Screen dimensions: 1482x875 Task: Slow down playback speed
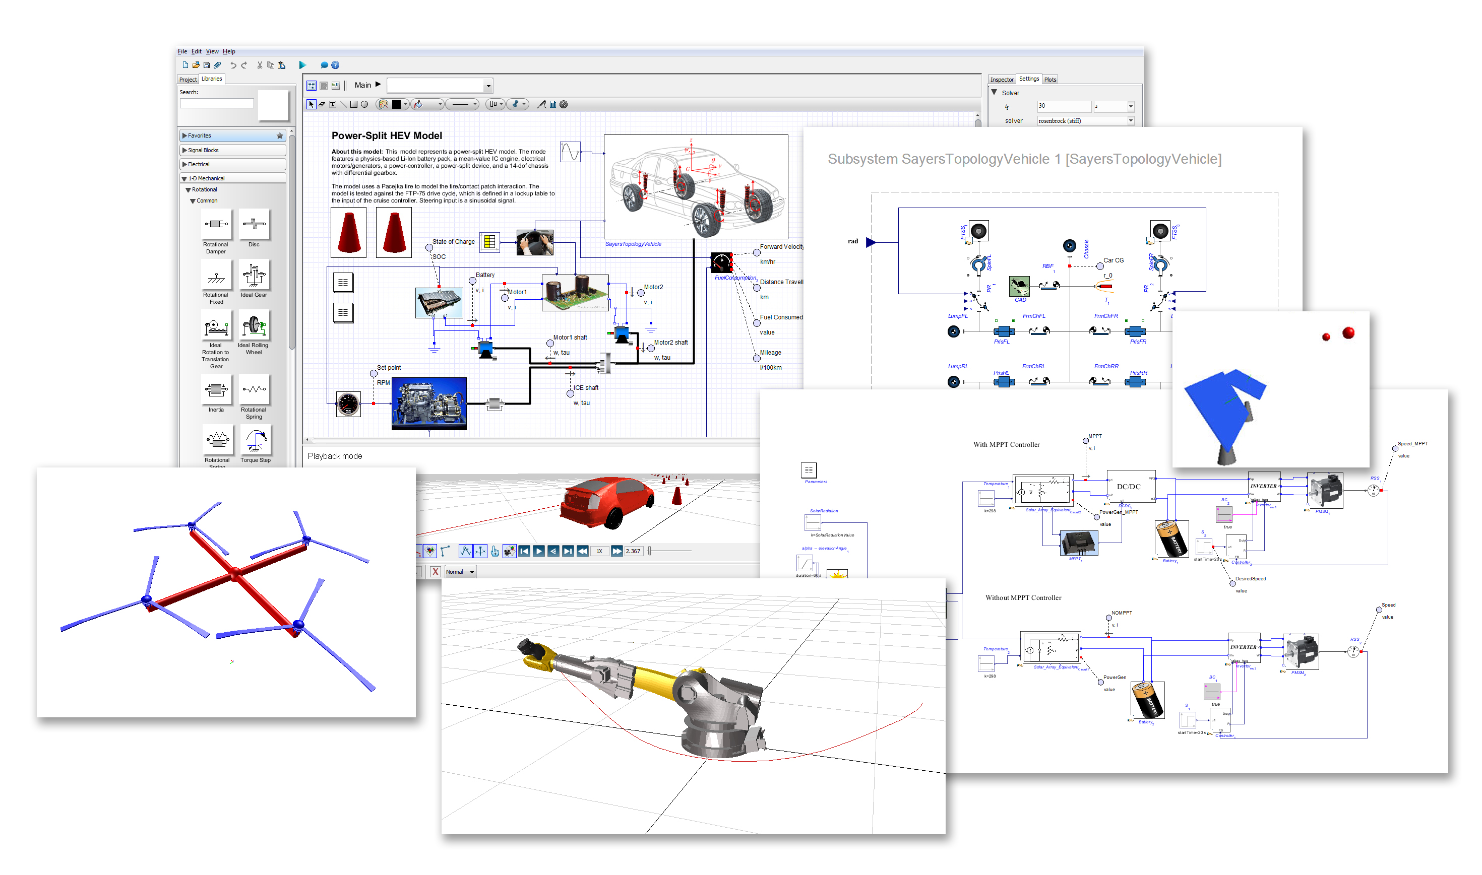point(582,551)
